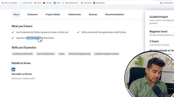174x97 pixels.
Task: Click the '2 hours' duration text
Action: (154, 41)
